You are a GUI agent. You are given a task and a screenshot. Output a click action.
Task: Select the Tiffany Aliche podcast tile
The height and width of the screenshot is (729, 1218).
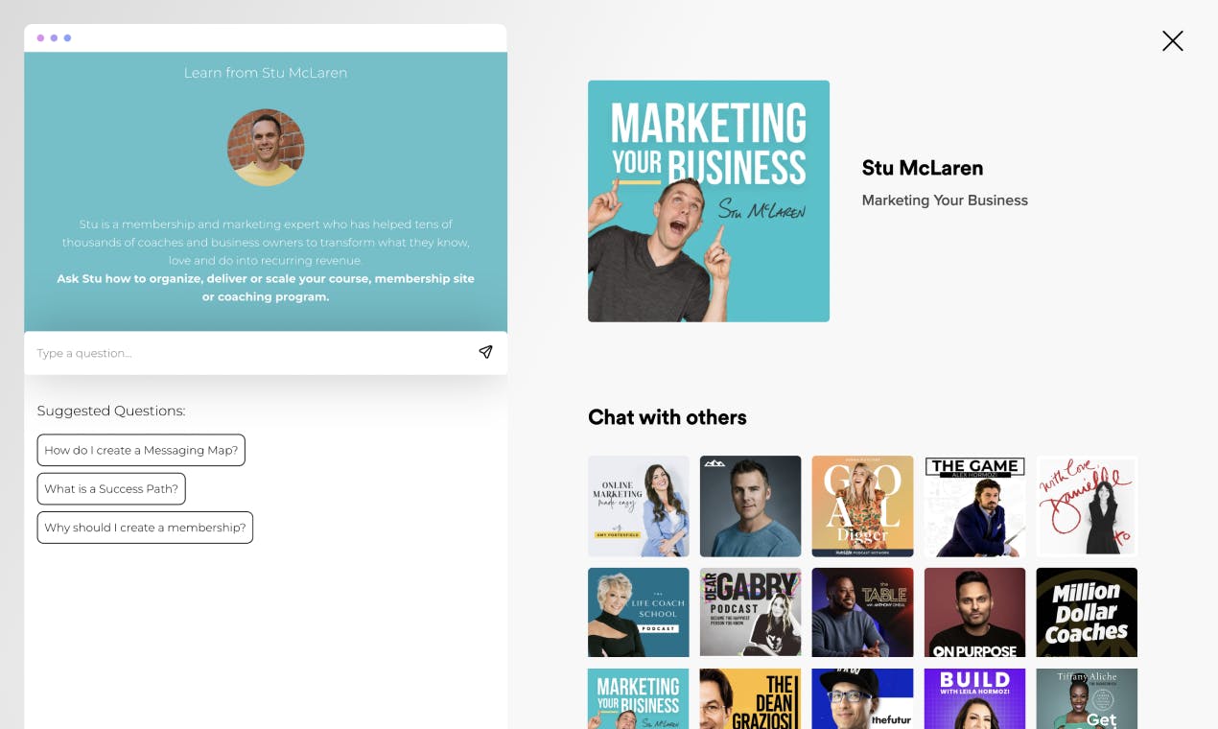(1088, 698)
